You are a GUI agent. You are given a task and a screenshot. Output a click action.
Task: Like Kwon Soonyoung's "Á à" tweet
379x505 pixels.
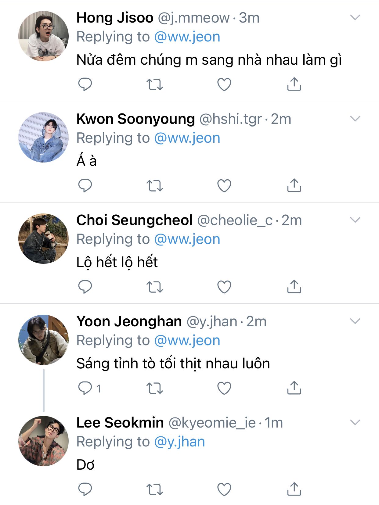coord(224,186)
